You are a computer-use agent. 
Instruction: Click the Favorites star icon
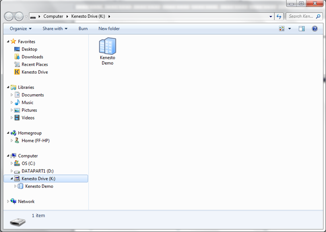pos(13,41)
